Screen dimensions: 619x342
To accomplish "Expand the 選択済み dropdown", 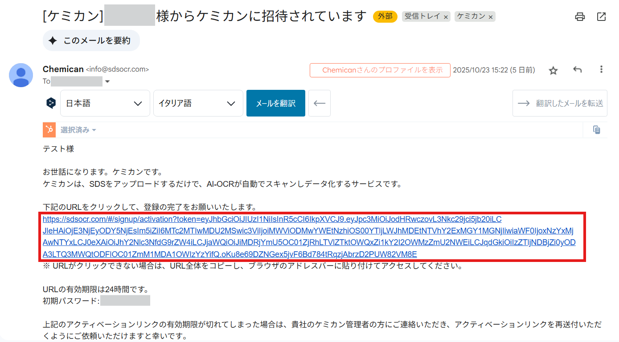I will [x=78, y=130].
